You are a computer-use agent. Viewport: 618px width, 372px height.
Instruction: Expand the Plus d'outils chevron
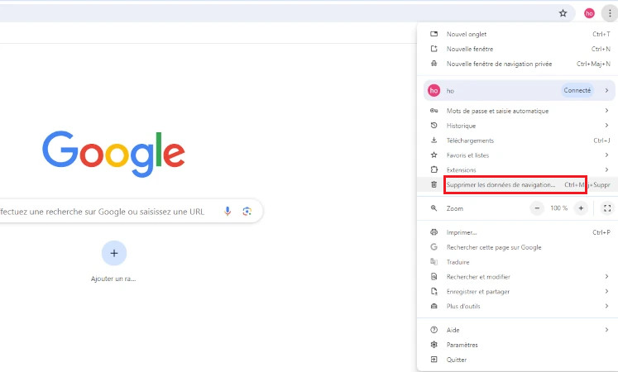pos(606,306)
